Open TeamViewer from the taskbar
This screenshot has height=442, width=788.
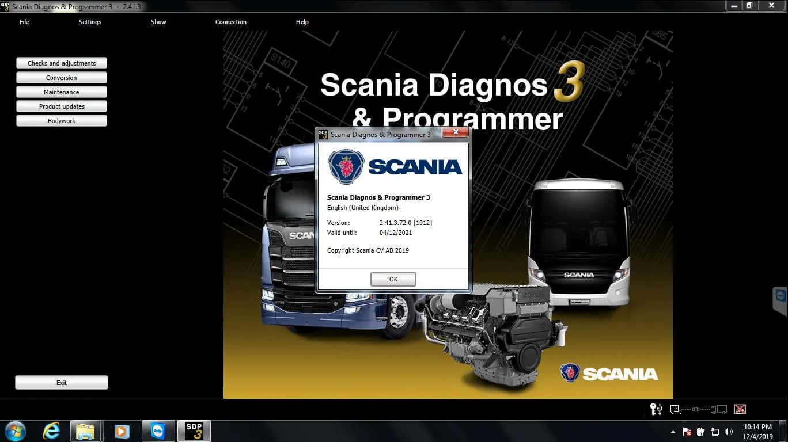(x=157, y=431)
